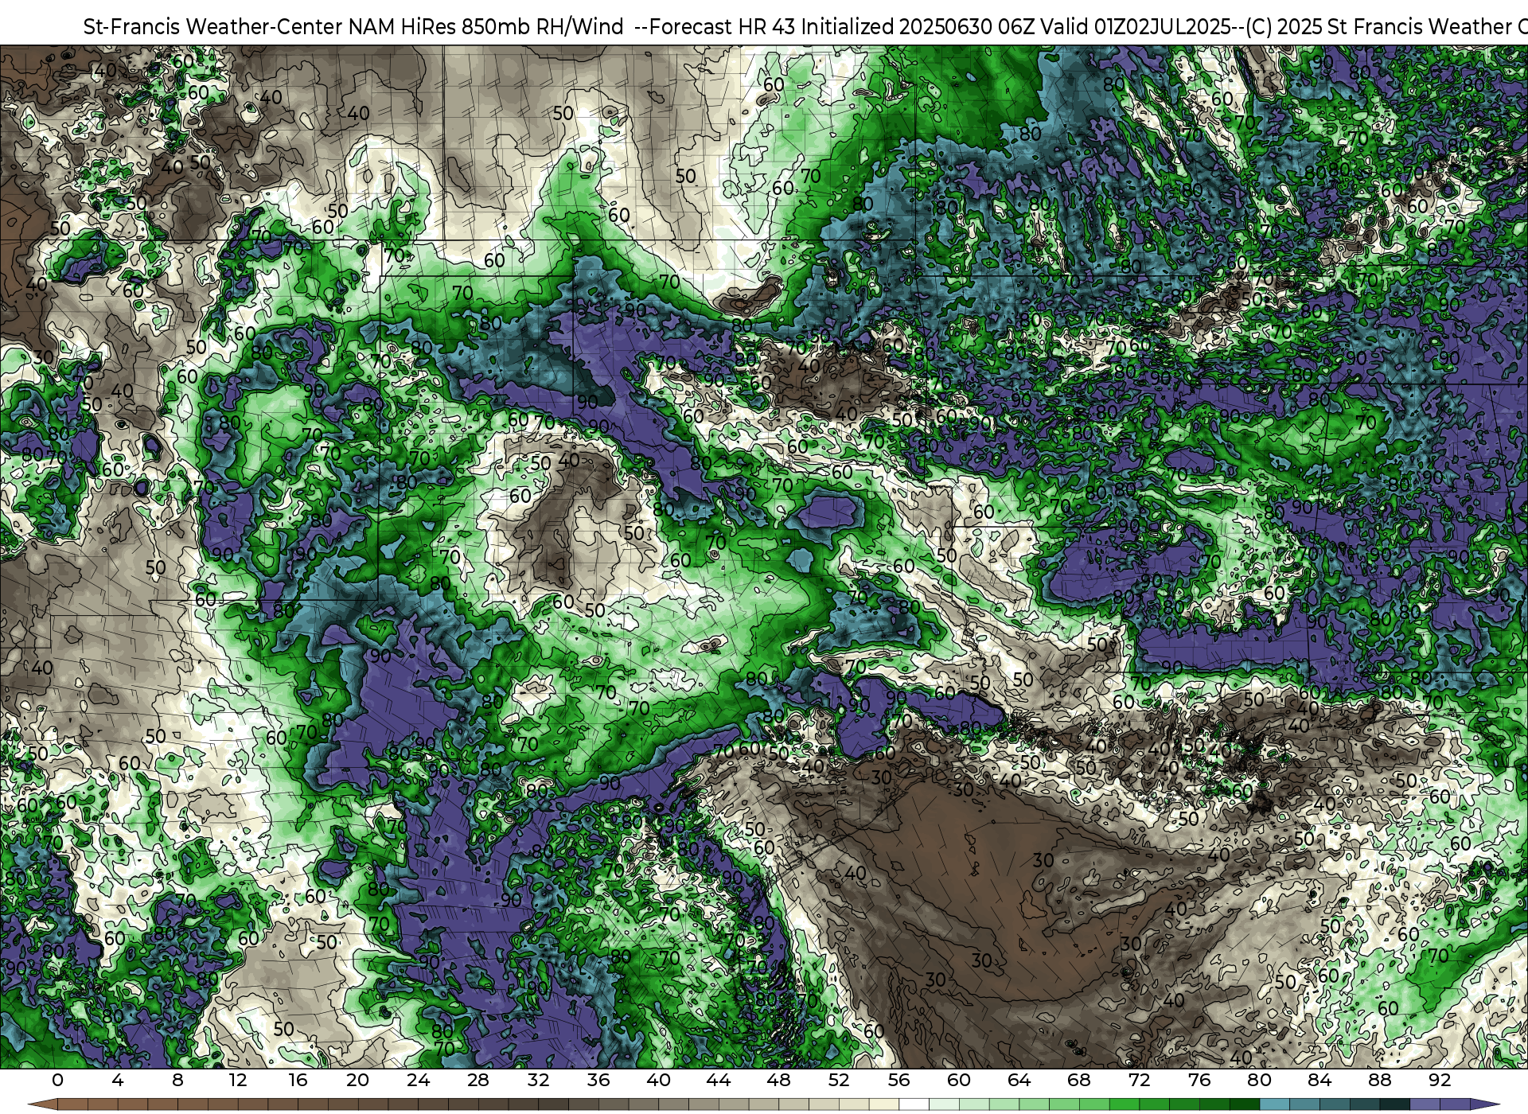Click the color bar label "72"
This screenshot has width=1528, height=1114.
(1139, 1080)
